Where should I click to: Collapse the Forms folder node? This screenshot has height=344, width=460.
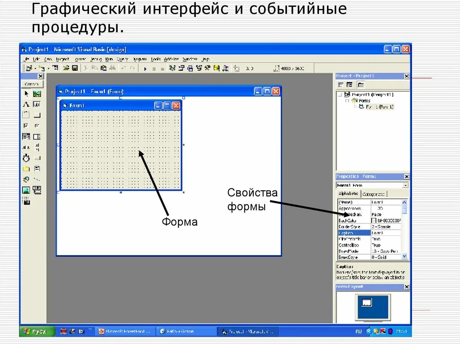coord(347,101)
